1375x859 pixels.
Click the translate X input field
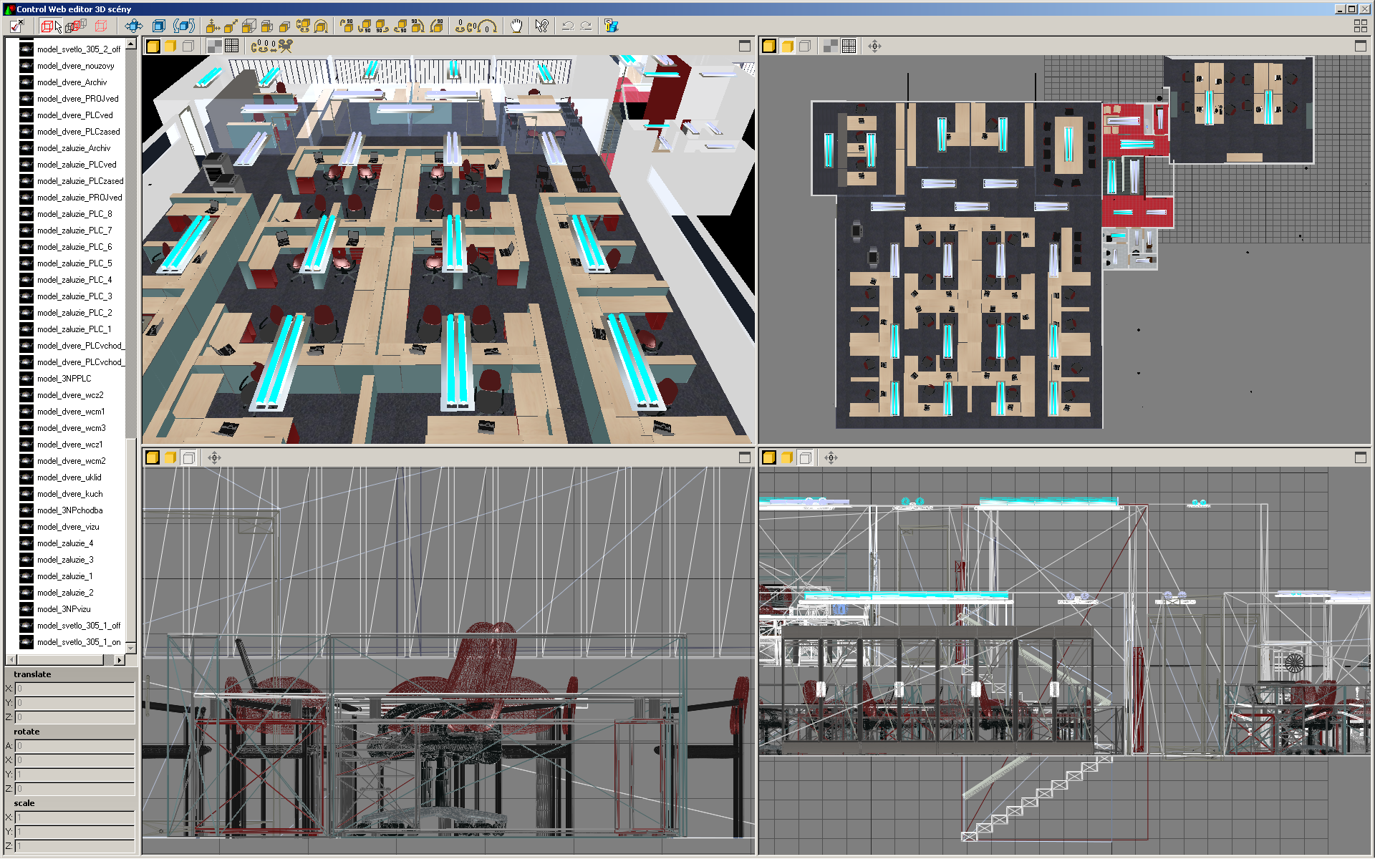coord(74,689)
